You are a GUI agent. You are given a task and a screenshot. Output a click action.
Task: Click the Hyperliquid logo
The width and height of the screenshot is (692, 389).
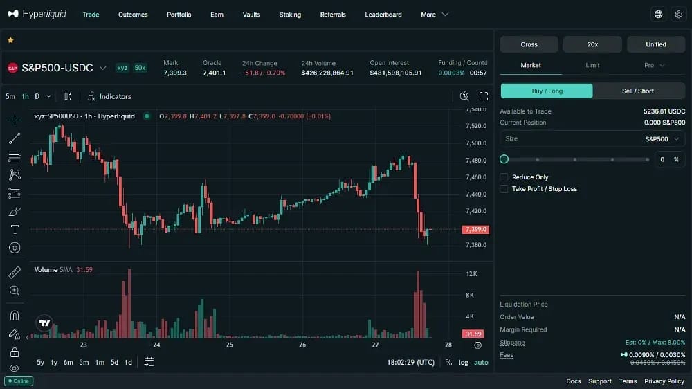coord(37,14)
